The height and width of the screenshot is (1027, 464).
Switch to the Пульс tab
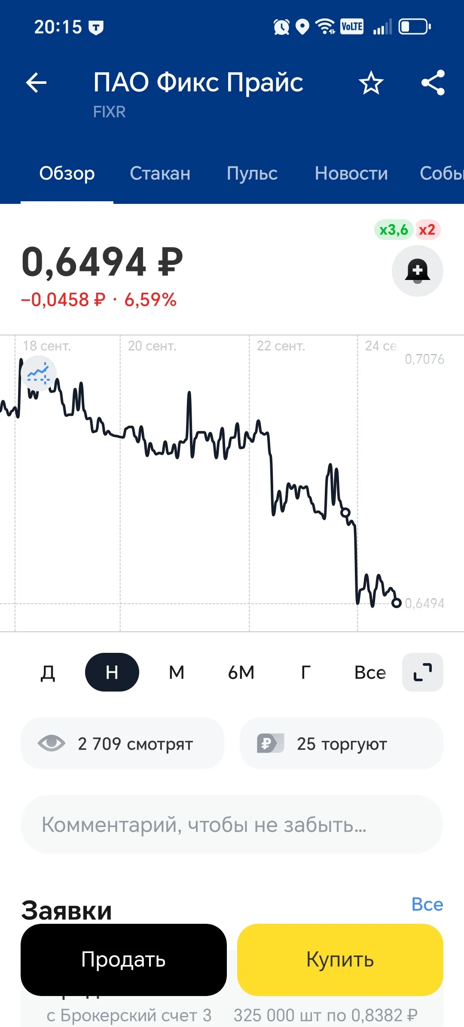(252, 173)
